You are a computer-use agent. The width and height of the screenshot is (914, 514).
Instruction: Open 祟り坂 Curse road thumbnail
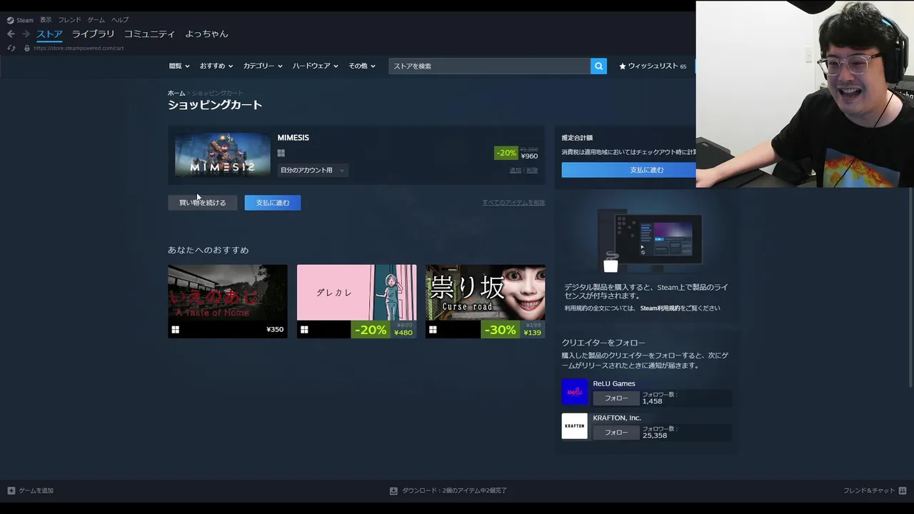[486, 293]
